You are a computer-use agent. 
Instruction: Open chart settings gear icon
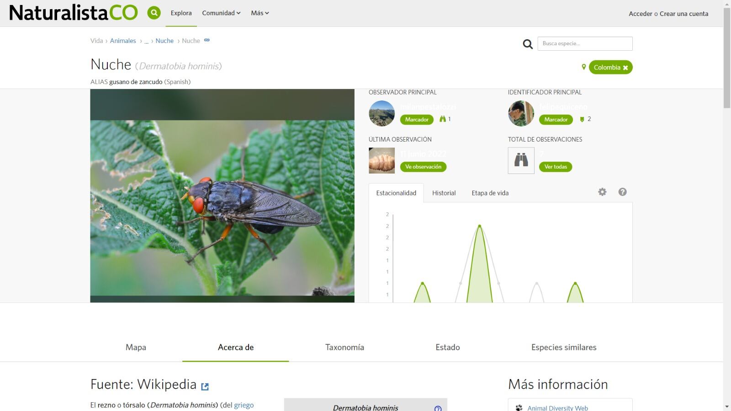[602, 192]
